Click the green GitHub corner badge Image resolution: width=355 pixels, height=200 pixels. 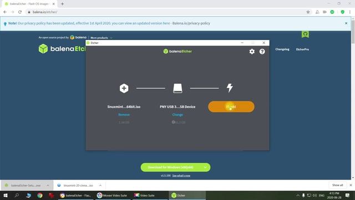pyautogui.click(x=305, y=34)
